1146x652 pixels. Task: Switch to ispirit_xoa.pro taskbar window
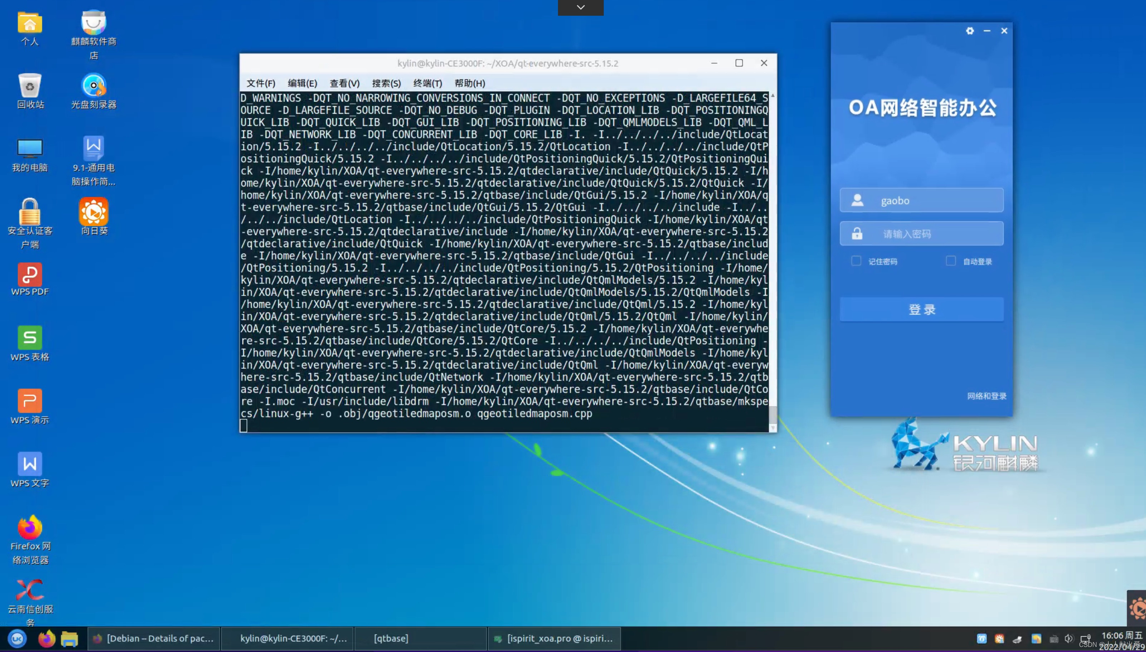click(x=554, y=638)
